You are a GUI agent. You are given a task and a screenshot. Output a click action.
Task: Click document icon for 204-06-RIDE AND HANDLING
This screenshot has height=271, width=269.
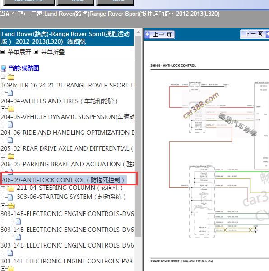10,124
